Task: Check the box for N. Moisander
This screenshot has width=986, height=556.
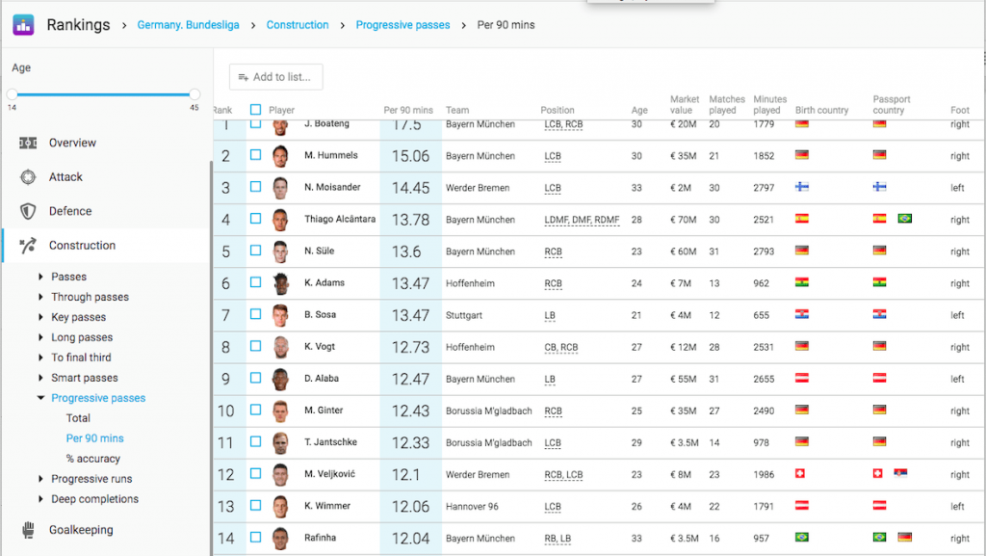Action: point(255,187)
